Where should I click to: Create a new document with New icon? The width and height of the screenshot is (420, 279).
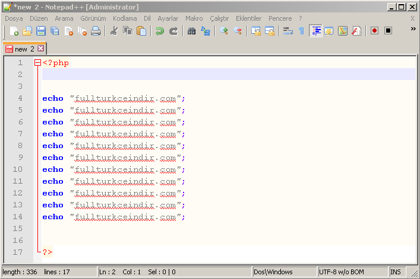[14, 31]
